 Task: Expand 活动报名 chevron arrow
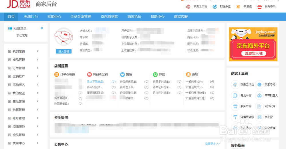coord(37,85)
